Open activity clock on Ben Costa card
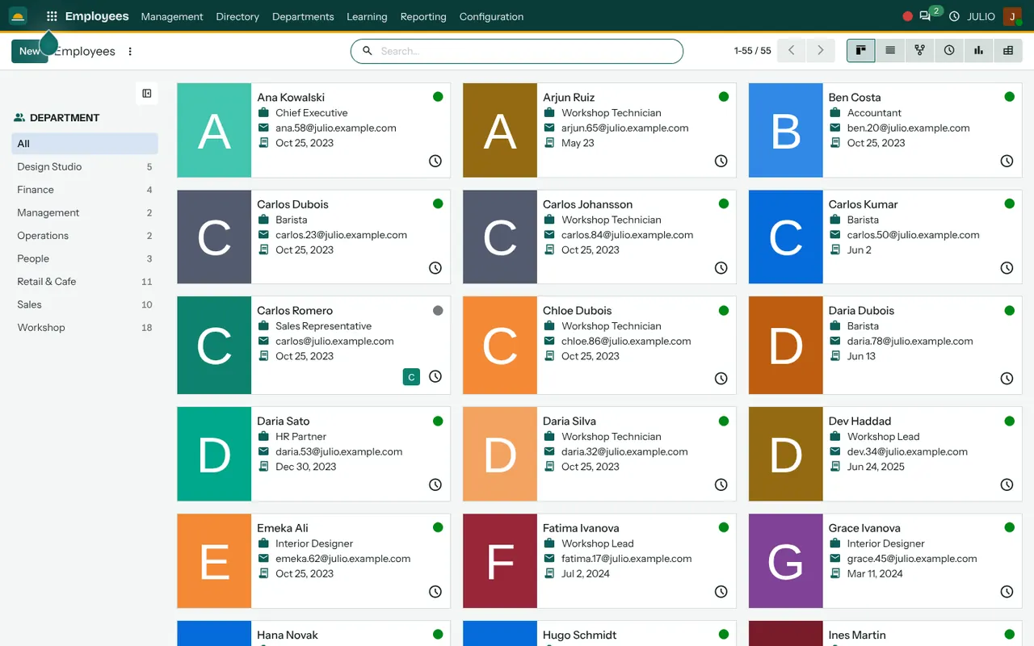 [1007, 161]
